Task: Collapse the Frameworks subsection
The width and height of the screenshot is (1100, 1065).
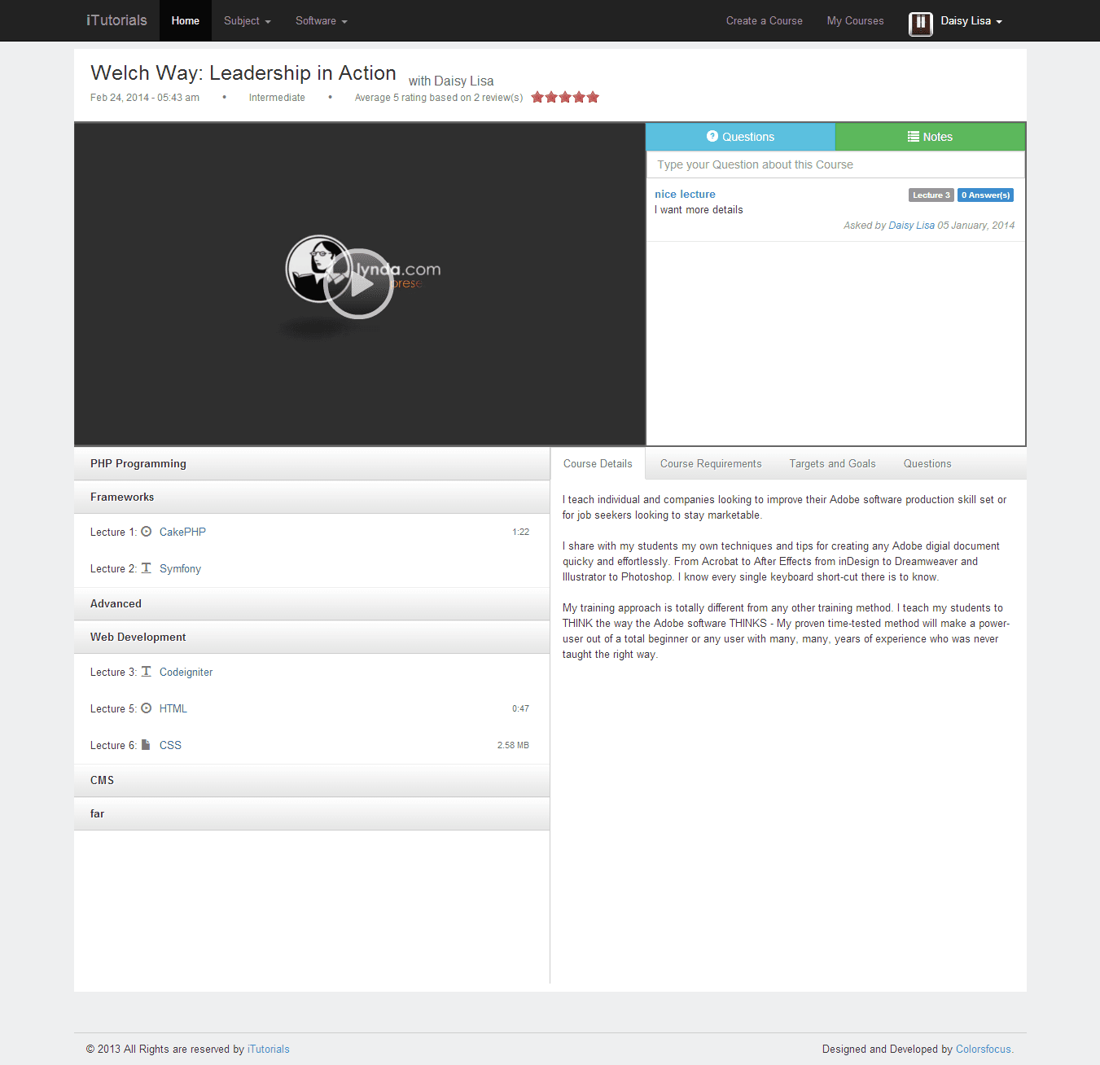Action: [x=312, y=497]
